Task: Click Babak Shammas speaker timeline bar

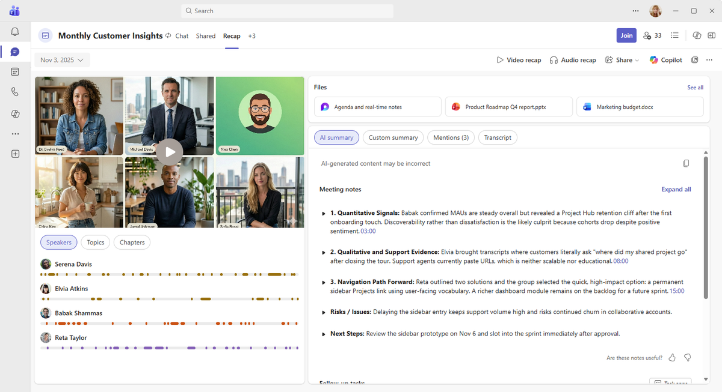Action: point(169,324)
